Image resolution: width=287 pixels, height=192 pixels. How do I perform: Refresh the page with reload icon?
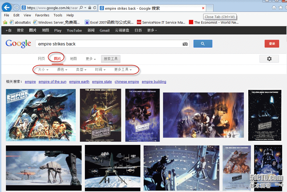pos(95,8)
